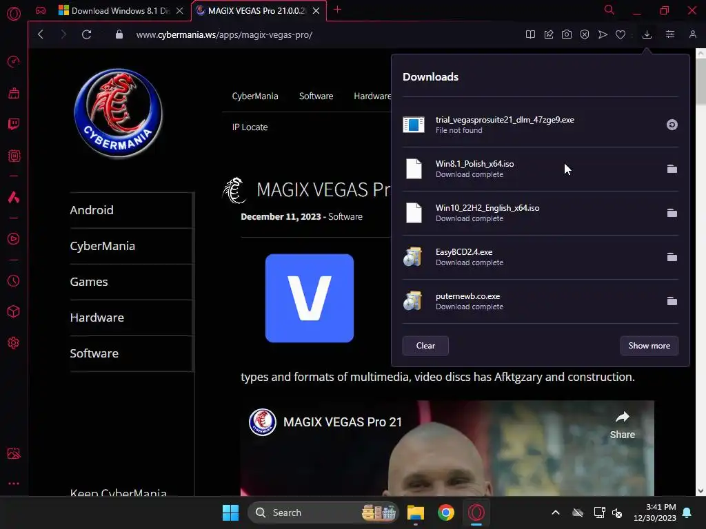The width and height of the screenshot is (706, 529).
Task: Open the Player sidebar icon
Action: tap(14, 239)
